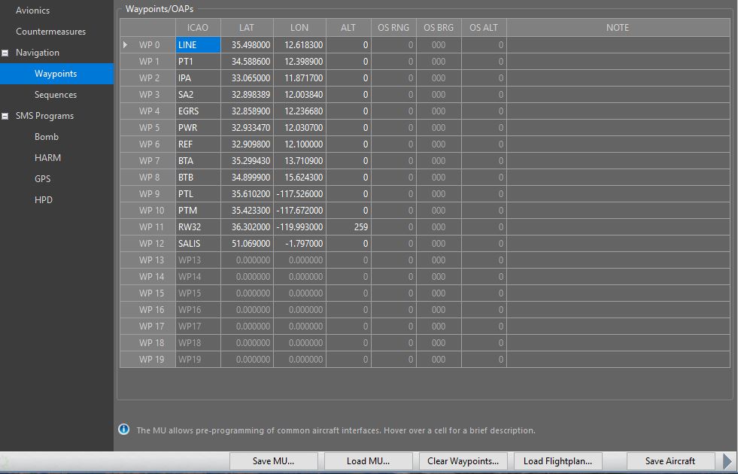Click the right arrow icon beside Save Aircraft
This screenshot has width=738, height=474.
pyautogui.click(x=727, y=460)
